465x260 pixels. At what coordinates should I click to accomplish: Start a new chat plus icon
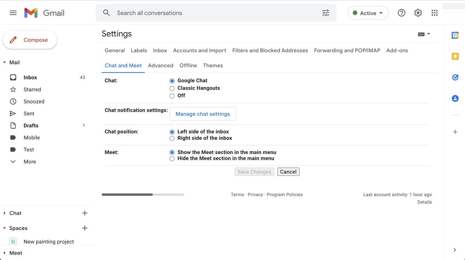[85, 213]
